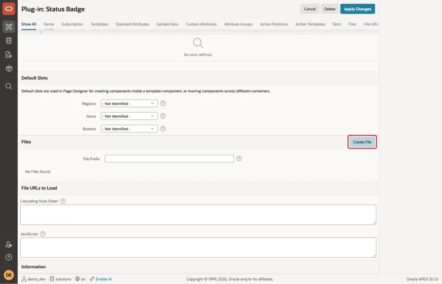Switch to the Show All tab
Image resolution: width=442 pixels, height=284 pixels.
click(29, 24)
